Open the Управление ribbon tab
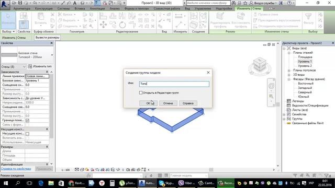 click(x=203, y=8)
